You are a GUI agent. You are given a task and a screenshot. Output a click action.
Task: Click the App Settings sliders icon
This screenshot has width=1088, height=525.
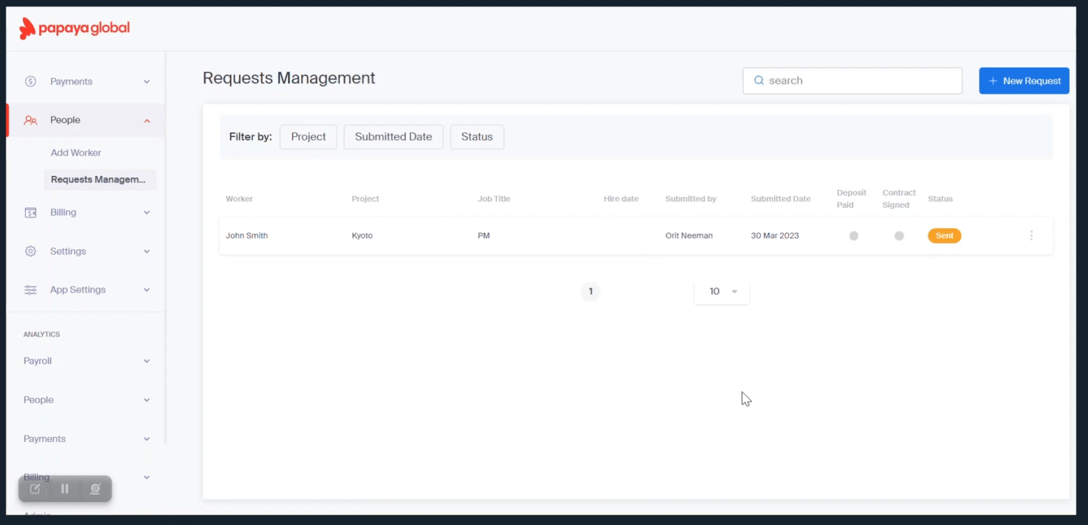pos(30,290)
